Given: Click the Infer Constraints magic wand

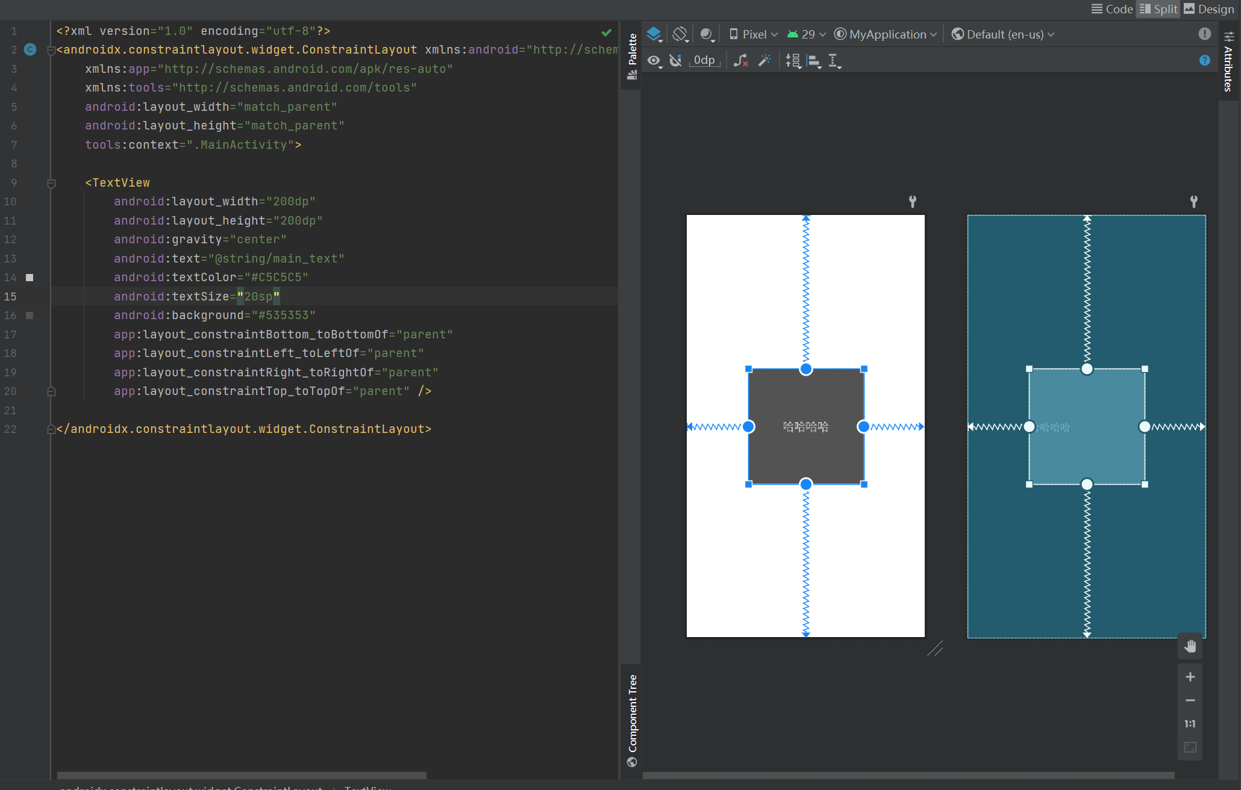Looking at the screenshot, I should point(764,60).
